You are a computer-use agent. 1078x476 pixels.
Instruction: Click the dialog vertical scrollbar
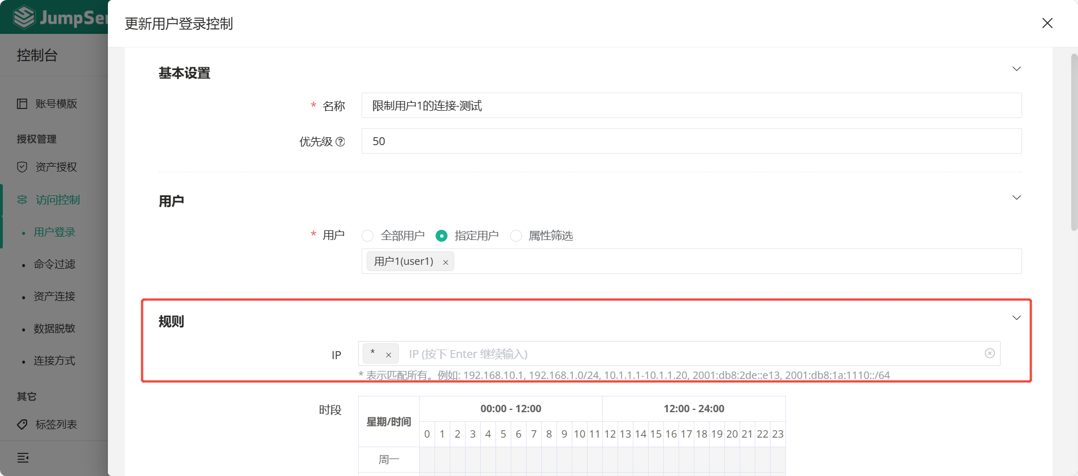1074,141
